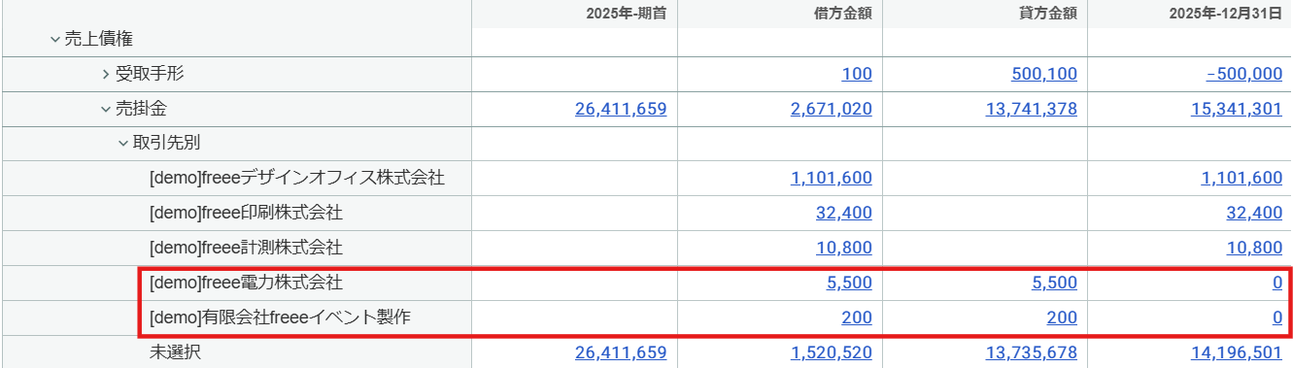Open freee計測 debit amount 10,800
The height and width of the screenshot is (368, 1293).
[844, 248]
